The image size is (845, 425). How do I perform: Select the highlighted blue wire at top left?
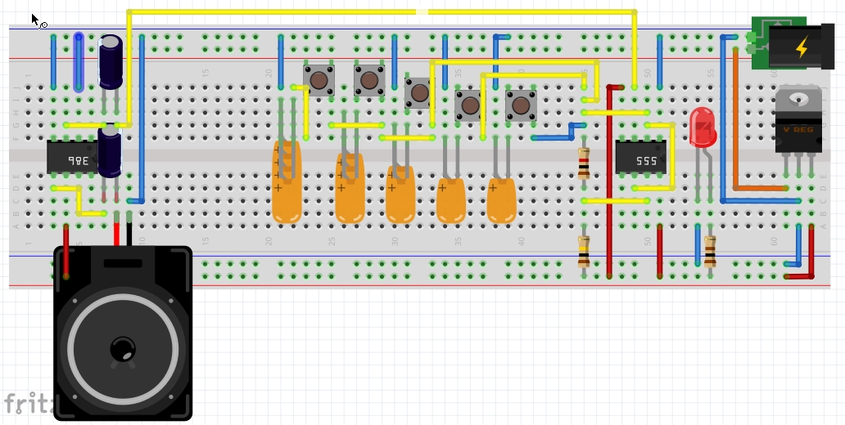(x=78, y=61)
